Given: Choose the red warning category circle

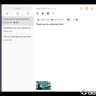Looking at the screenshot, I should (87, 9).
